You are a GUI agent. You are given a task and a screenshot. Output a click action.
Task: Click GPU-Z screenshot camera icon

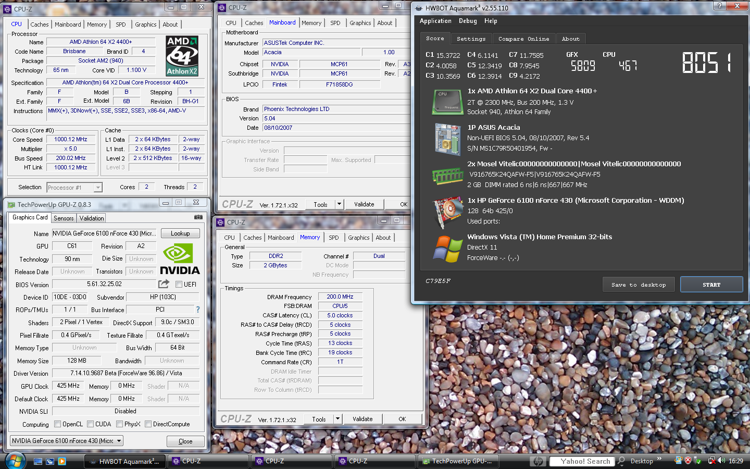[x=198, y=217]
